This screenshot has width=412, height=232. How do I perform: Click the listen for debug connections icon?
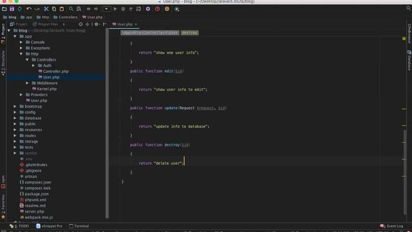pos(138,9)
